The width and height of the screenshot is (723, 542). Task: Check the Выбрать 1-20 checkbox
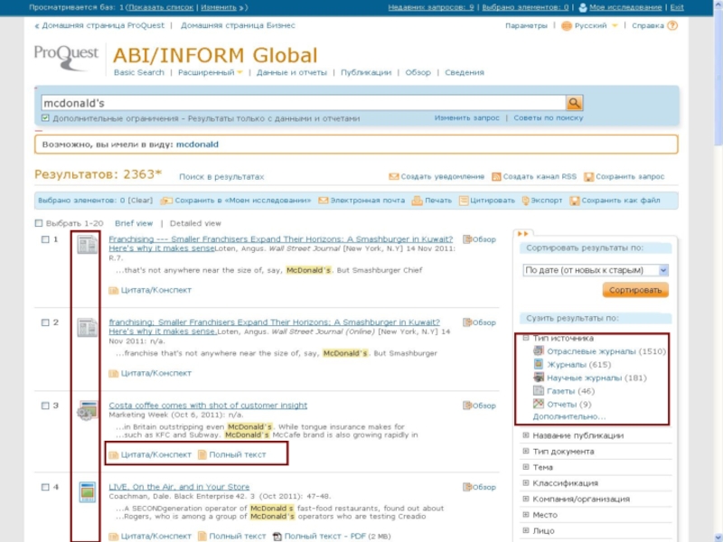click(39, 223)
